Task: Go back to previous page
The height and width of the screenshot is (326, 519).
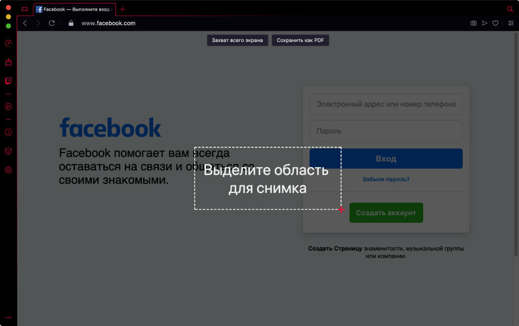Action: tap(25, 23)
